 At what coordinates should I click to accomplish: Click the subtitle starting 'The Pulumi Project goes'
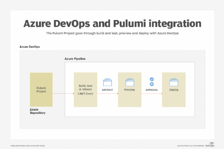(112, 33)
